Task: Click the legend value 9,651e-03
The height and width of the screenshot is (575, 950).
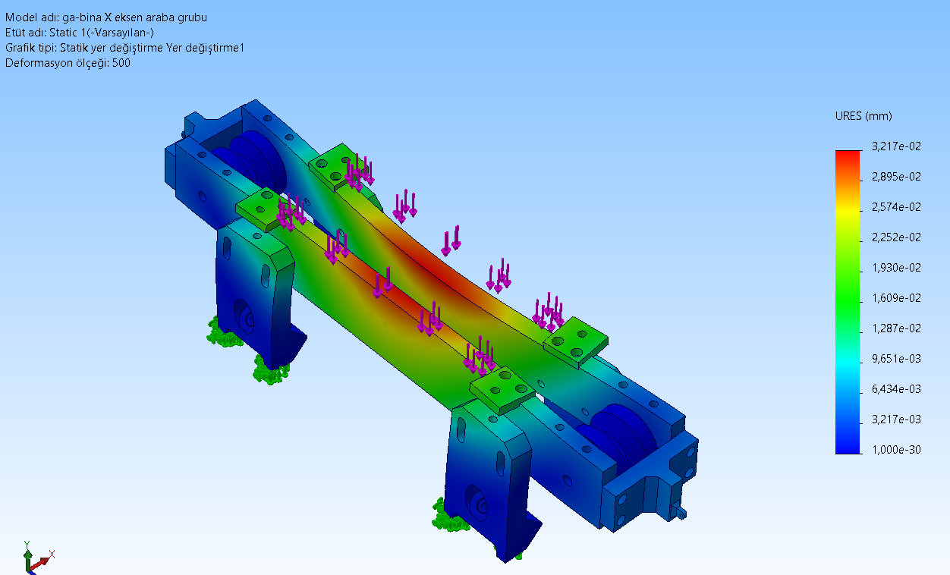Action: click(x=897, y=359)
